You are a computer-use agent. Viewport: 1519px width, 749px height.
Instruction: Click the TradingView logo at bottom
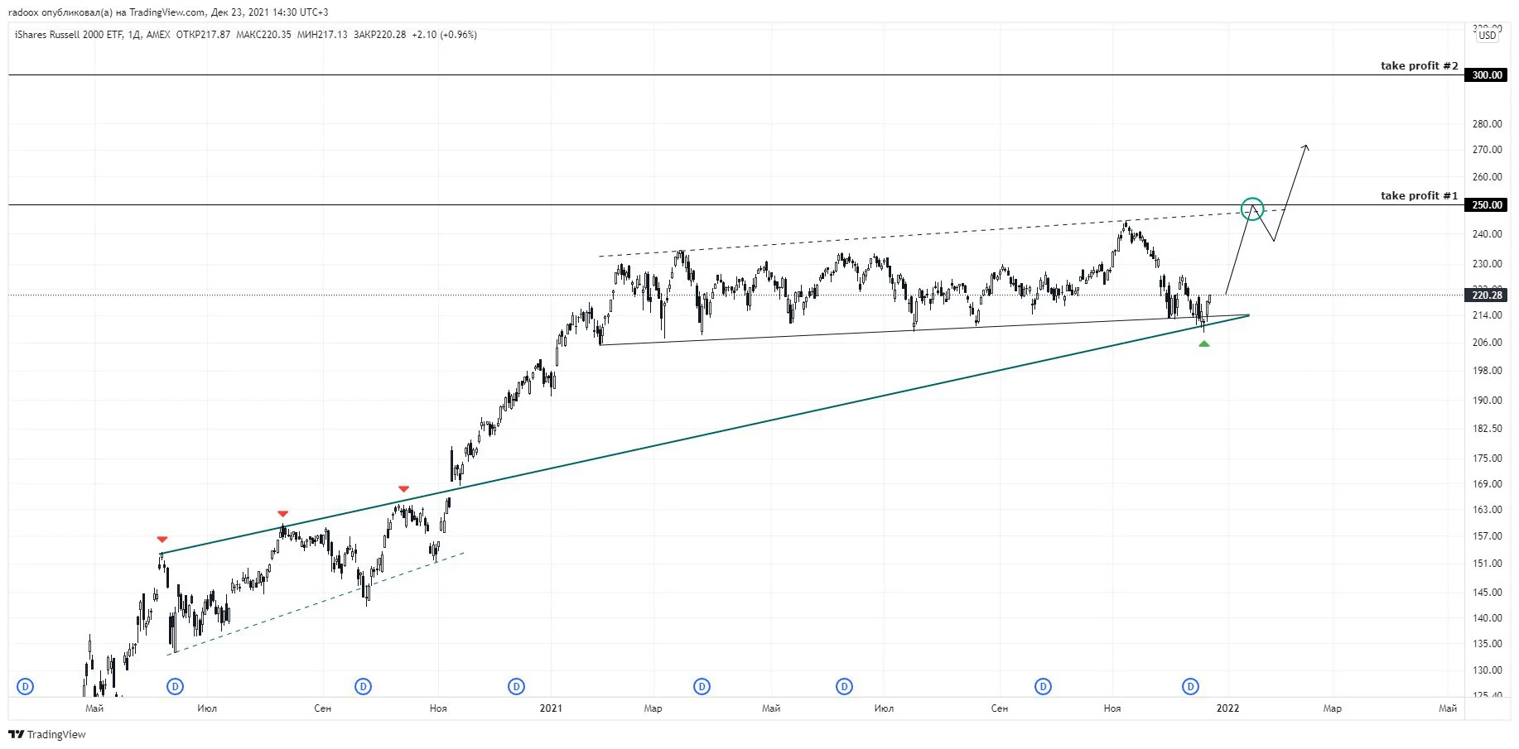(47, 734)
